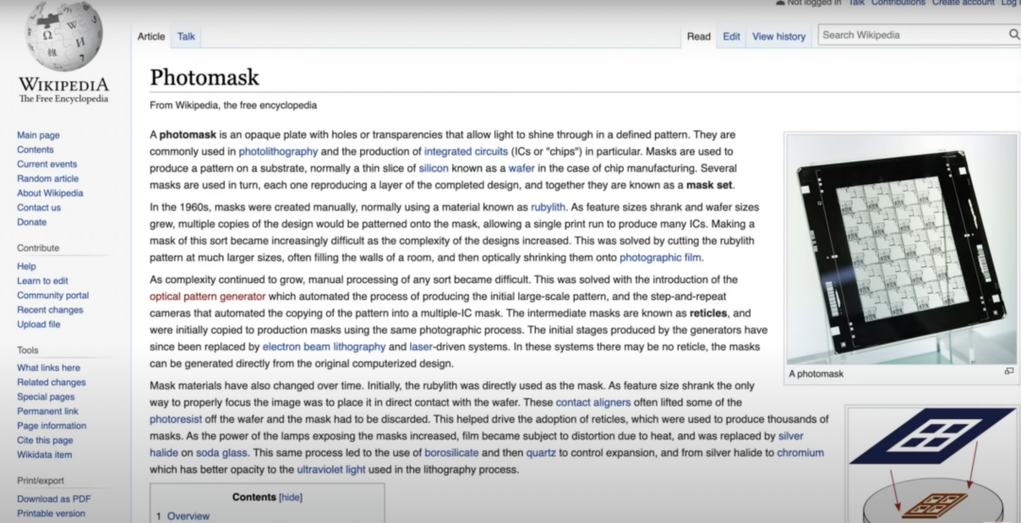Click the Donate link
Screen dimensions: 1021x523
(32, 222)
